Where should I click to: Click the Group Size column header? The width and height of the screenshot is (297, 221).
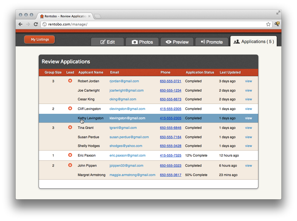pyautogui.click(x=53, y=72)
